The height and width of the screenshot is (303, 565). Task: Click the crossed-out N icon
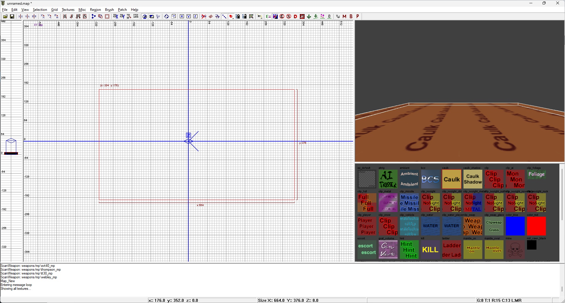[x=302, y=17]
